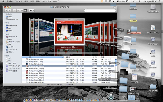Image resolution: width=163 pixels, height=102 pixels.
Task: Open the ファイル menu
Action: [19, 1]
